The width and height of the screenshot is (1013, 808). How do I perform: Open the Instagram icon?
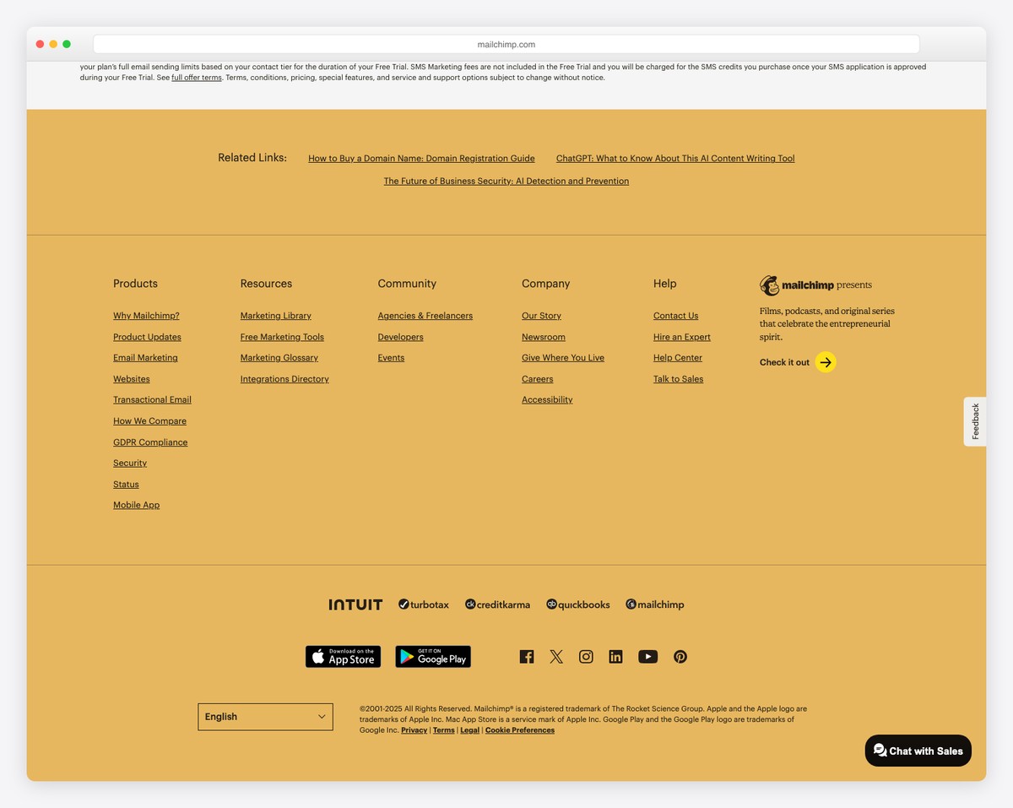tap(586, 656)
